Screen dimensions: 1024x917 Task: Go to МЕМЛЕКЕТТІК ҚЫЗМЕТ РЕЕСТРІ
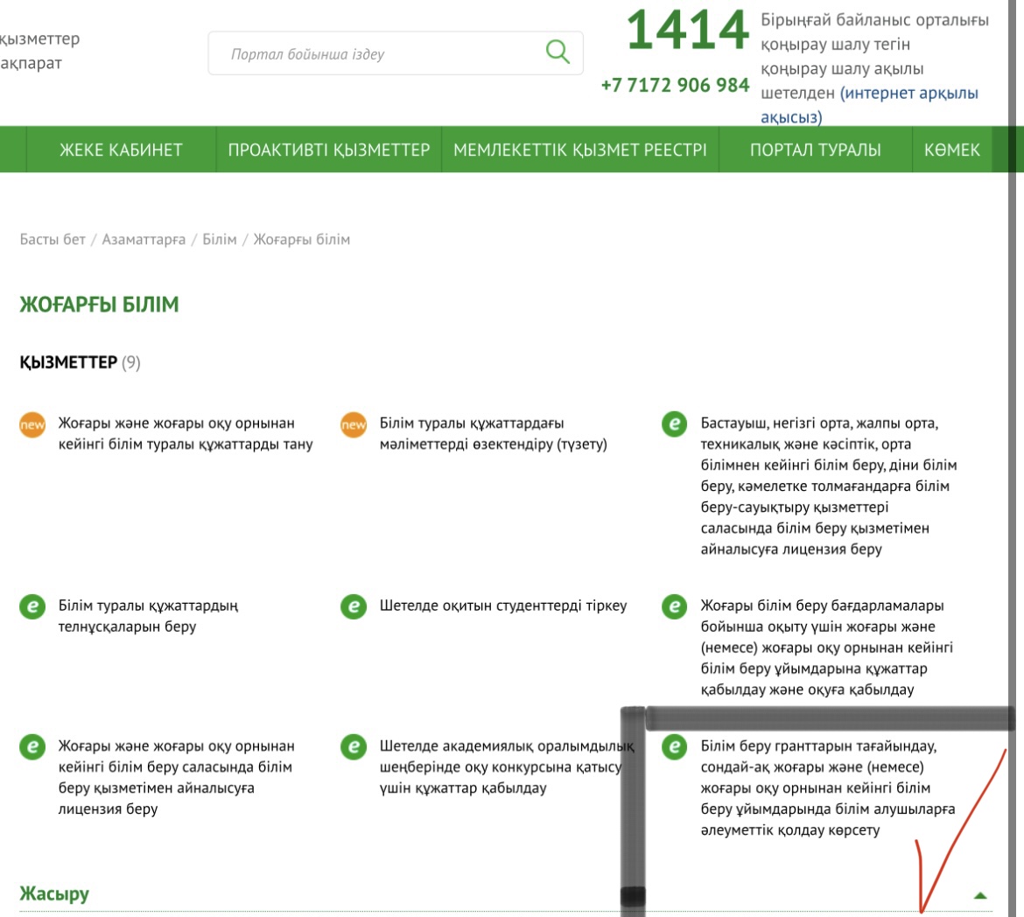579,150
